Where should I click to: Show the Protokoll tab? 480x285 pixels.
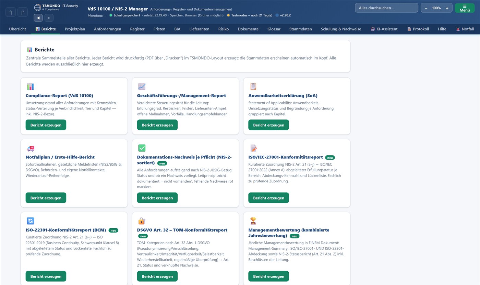[418, 29]
